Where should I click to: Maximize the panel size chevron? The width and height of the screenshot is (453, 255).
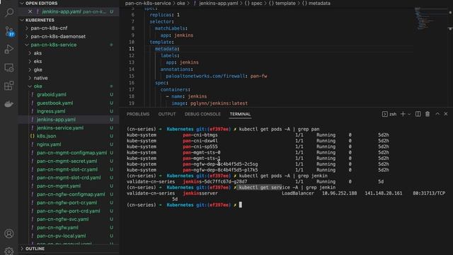pyautogui.click(x=437, y=114)
